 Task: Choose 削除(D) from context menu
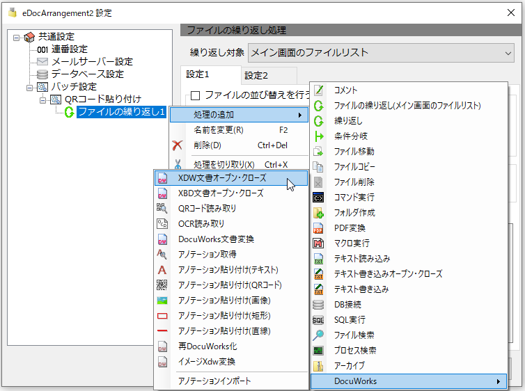240,145
